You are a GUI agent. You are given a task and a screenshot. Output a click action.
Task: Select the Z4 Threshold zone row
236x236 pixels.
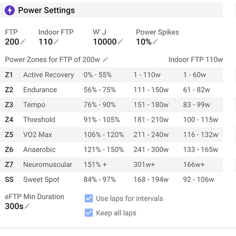[111, 120]
